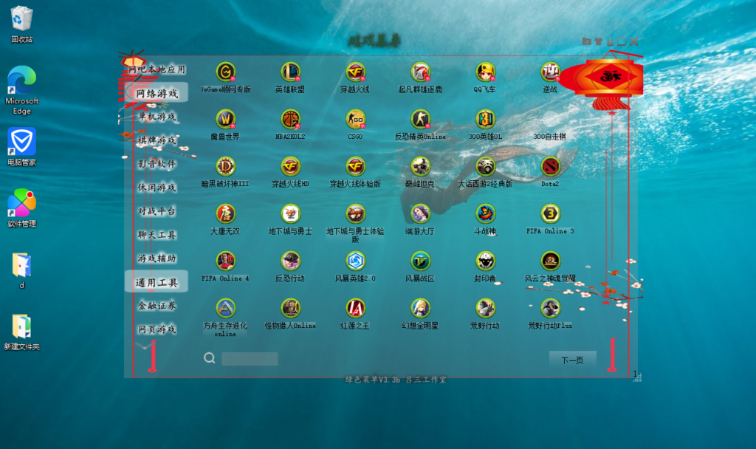The width and height of the screenshot is (756, 449).
Task: Show the 单机游戏 category
Action: (157, 117)
